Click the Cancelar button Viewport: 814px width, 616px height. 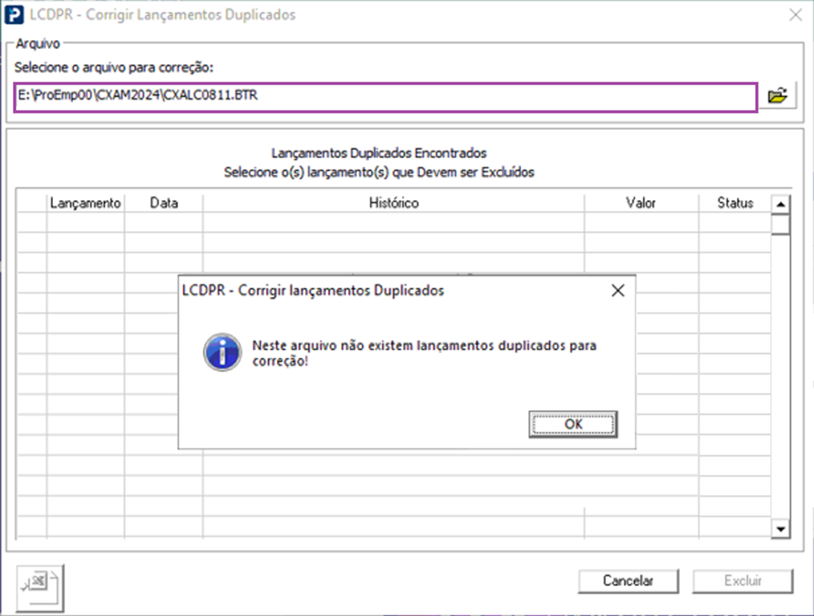(628, 580)
